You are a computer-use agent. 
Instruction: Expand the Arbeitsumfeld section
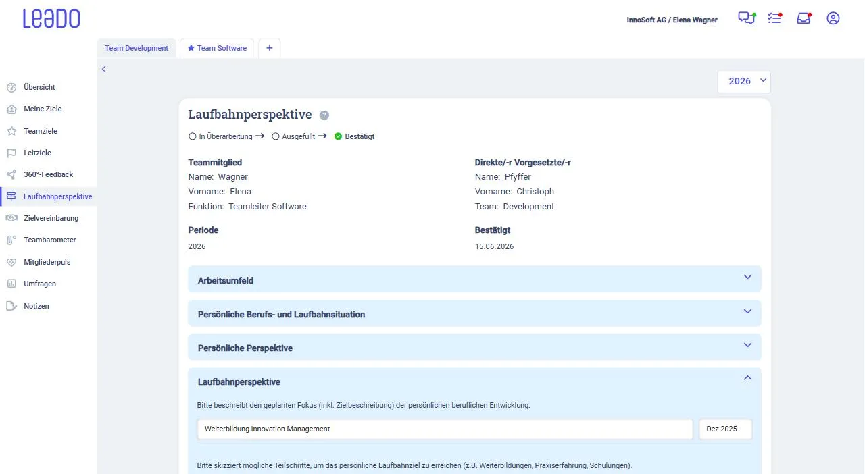474,279
